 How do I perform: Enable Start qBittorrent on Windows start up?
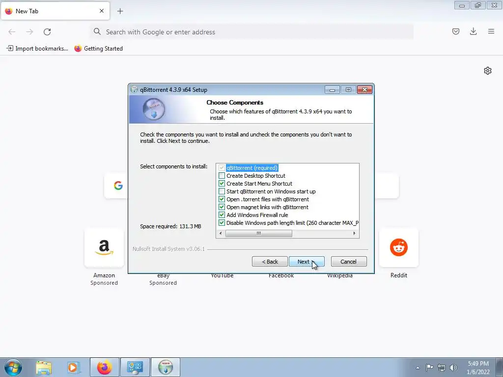tap(222, 191)
